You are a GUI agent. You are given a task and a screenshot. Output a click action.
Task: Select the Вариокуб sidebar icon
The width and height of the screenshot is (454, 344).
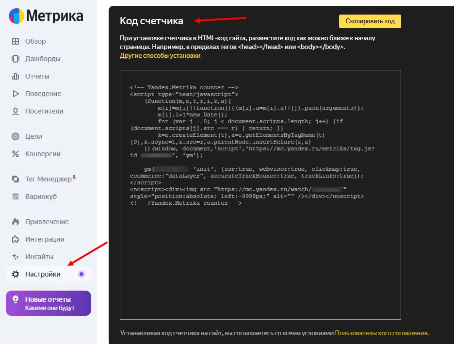(16, 197)
